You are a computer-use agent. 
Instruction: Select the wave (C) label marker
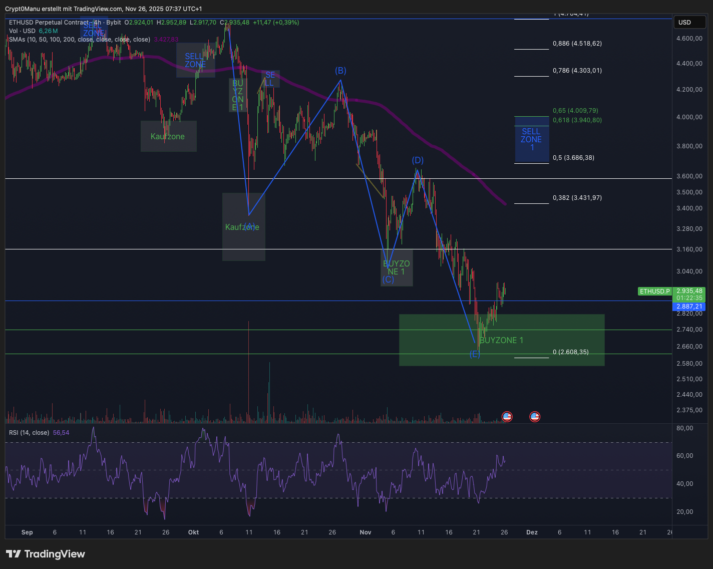[388, 279]
